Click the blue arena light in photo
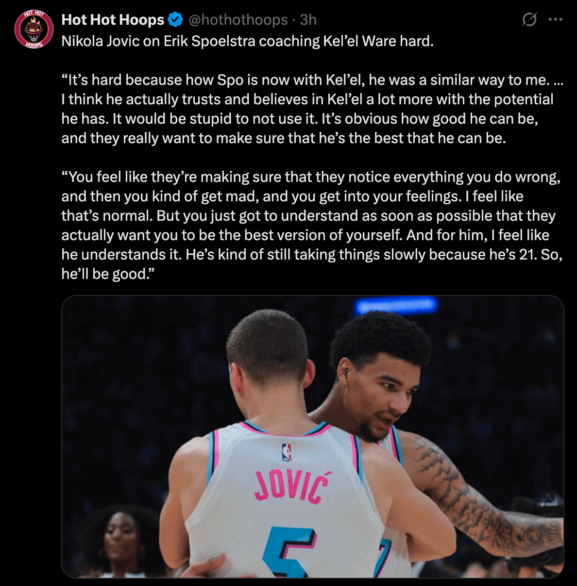This screenshot has height=586, width=577. tap(396, 306)
